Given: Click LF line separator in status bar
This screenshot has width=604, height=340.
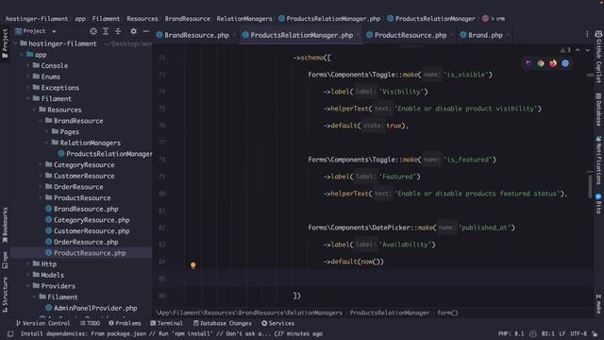Looking at the screenshot, I should tap(562, 333).
